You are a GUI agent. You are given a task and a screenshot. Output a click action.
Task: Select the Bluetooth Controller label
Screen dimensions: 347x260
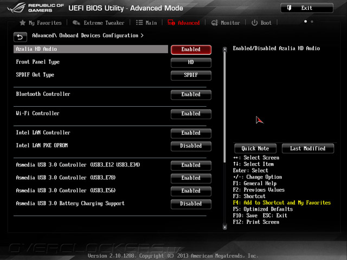[43, 94]
